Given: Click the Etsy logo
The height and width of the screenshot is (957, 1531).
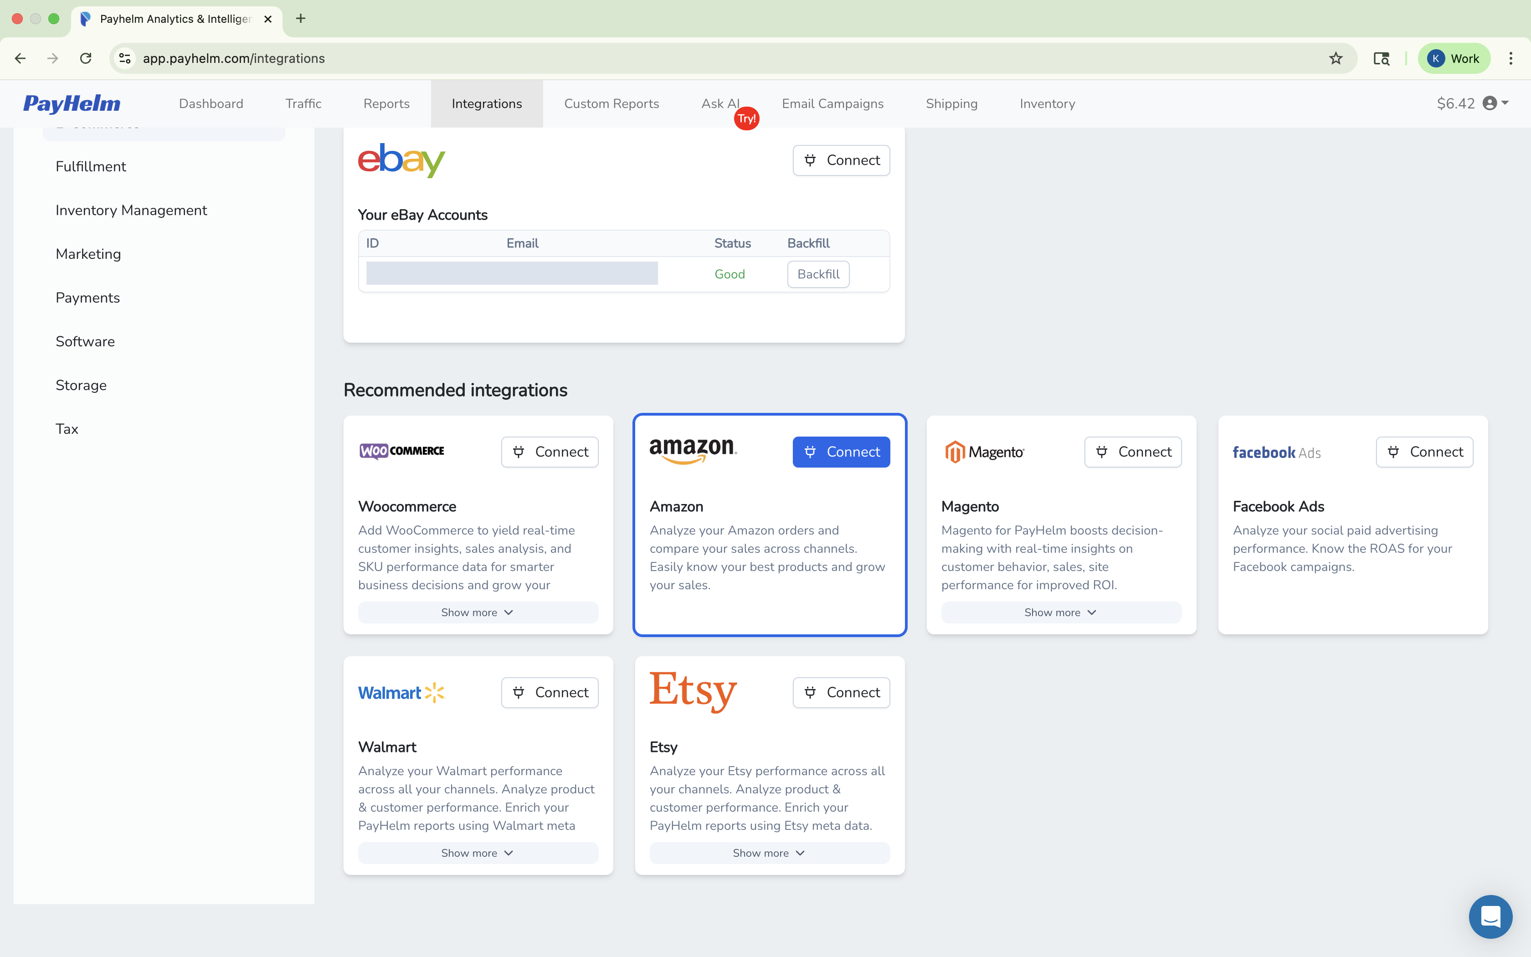Looking at the screenshot, I should click(693, 692).
